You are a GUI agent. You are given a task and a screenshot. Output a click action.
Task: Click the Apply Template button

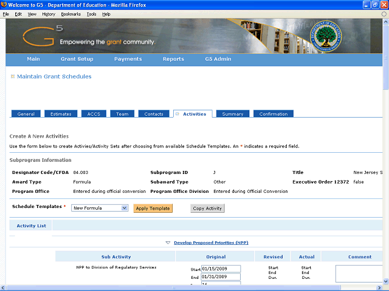153,209
